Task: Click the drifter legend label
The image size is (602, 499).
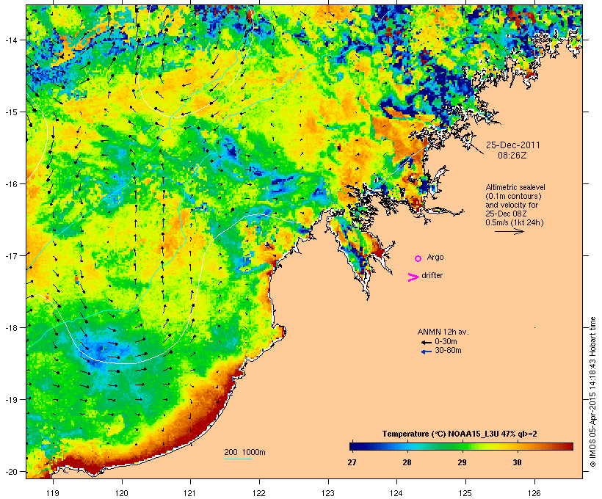Action: point(432,275)
